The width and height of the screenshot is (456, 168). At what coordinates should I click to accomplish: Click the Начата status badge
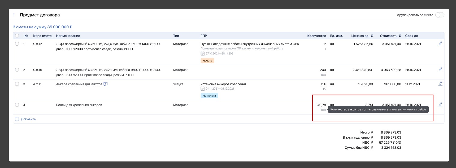[207, 61]
